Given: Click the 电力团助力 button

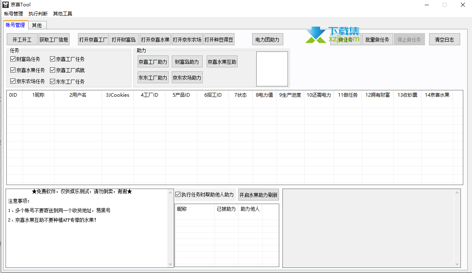Looking at the screenshot, I should 267,39.
